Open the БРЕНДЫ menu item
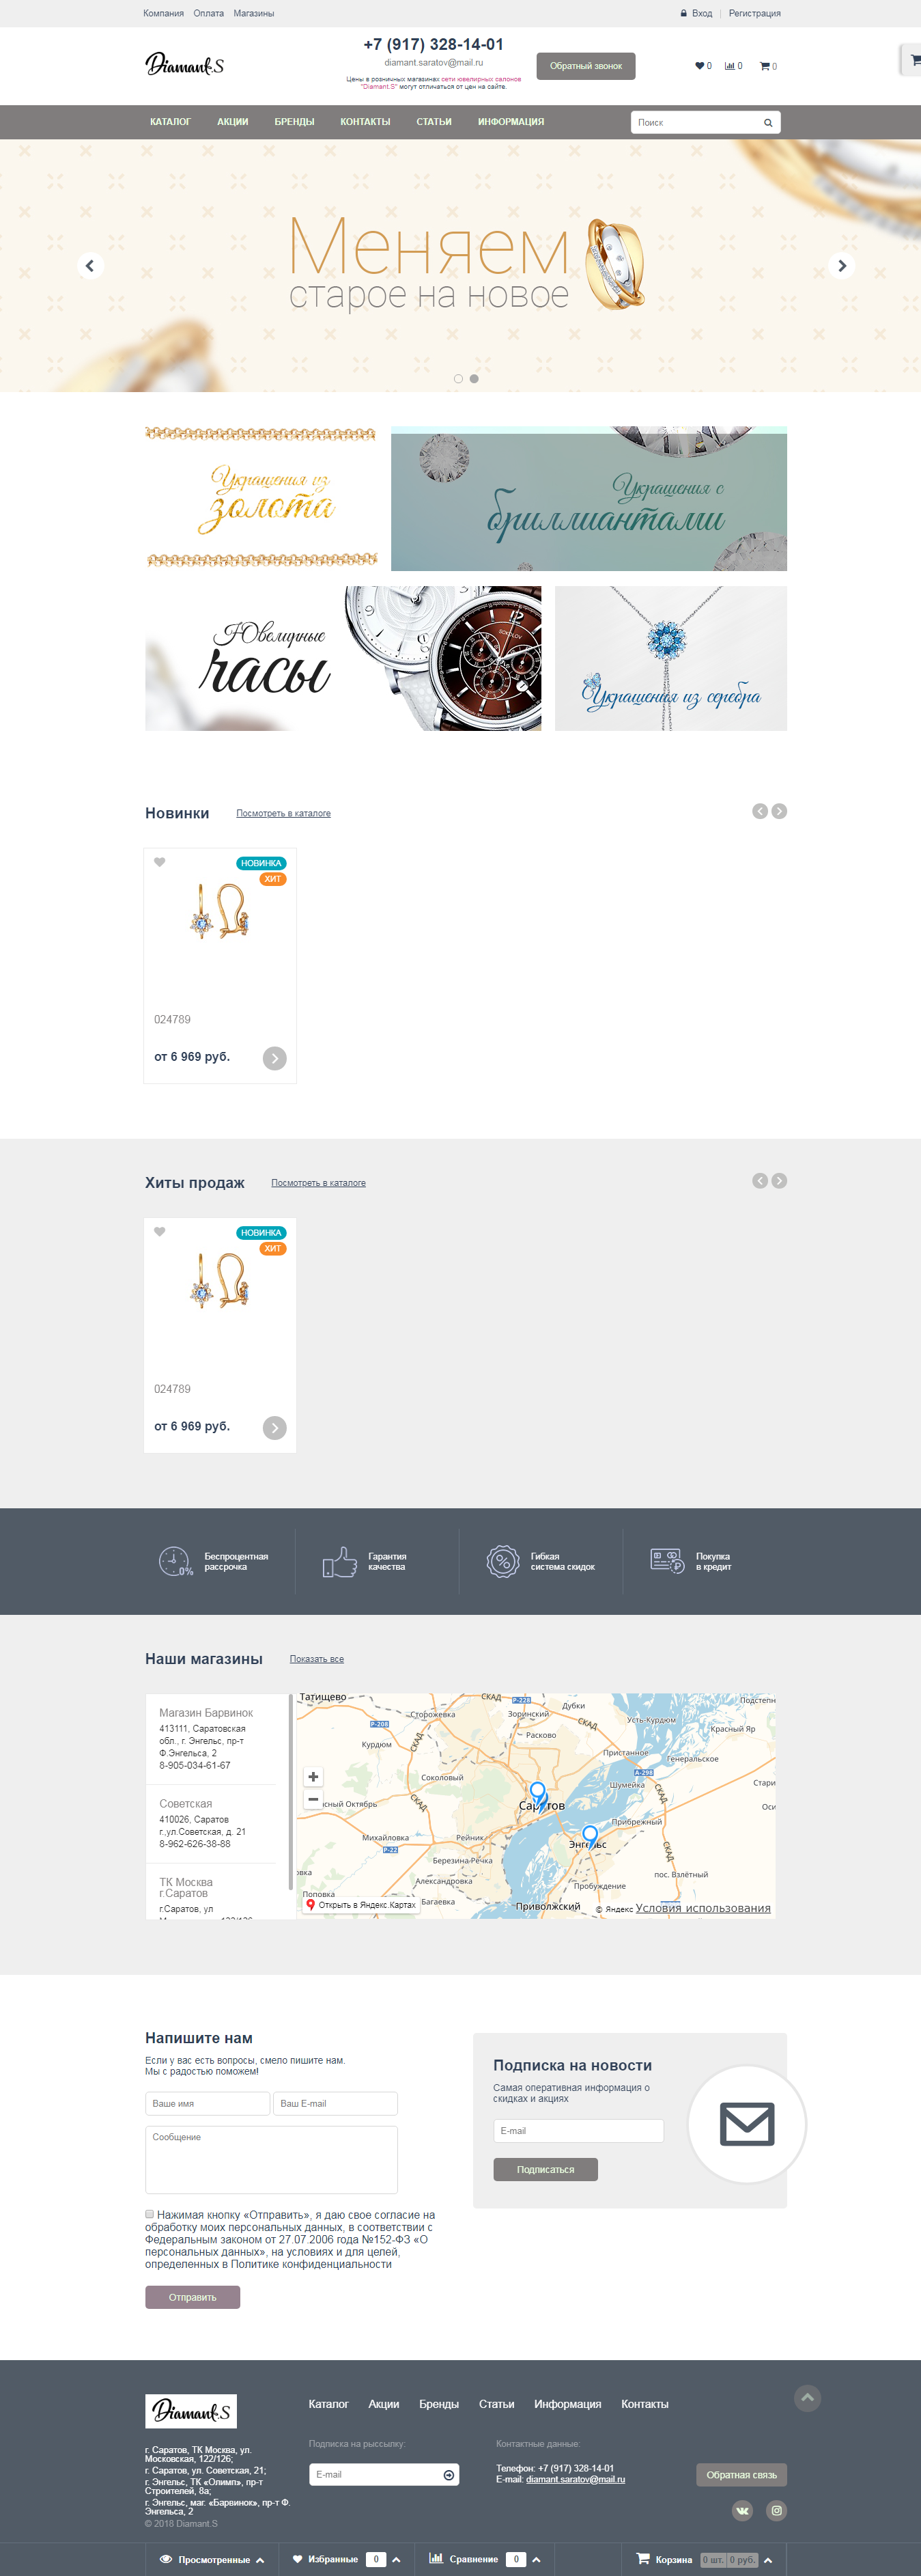This screenshot has height=2576, width=921. pyautogui.click(x=295, y=122)
